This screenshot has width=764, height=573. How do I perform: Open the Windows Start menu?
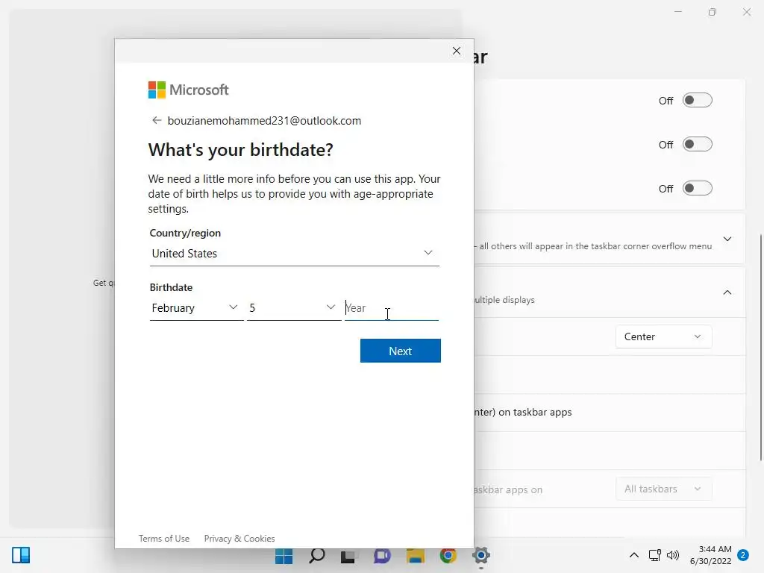(284, 555)
